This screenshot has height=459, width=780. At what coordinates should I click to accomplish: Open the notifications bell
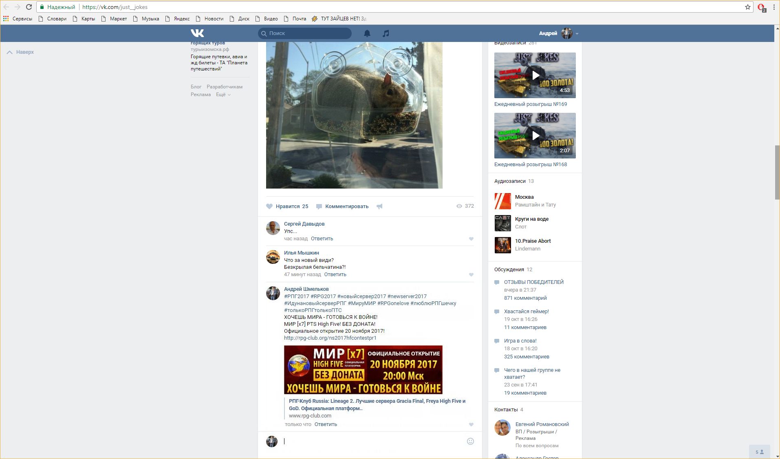coord(367,33)
